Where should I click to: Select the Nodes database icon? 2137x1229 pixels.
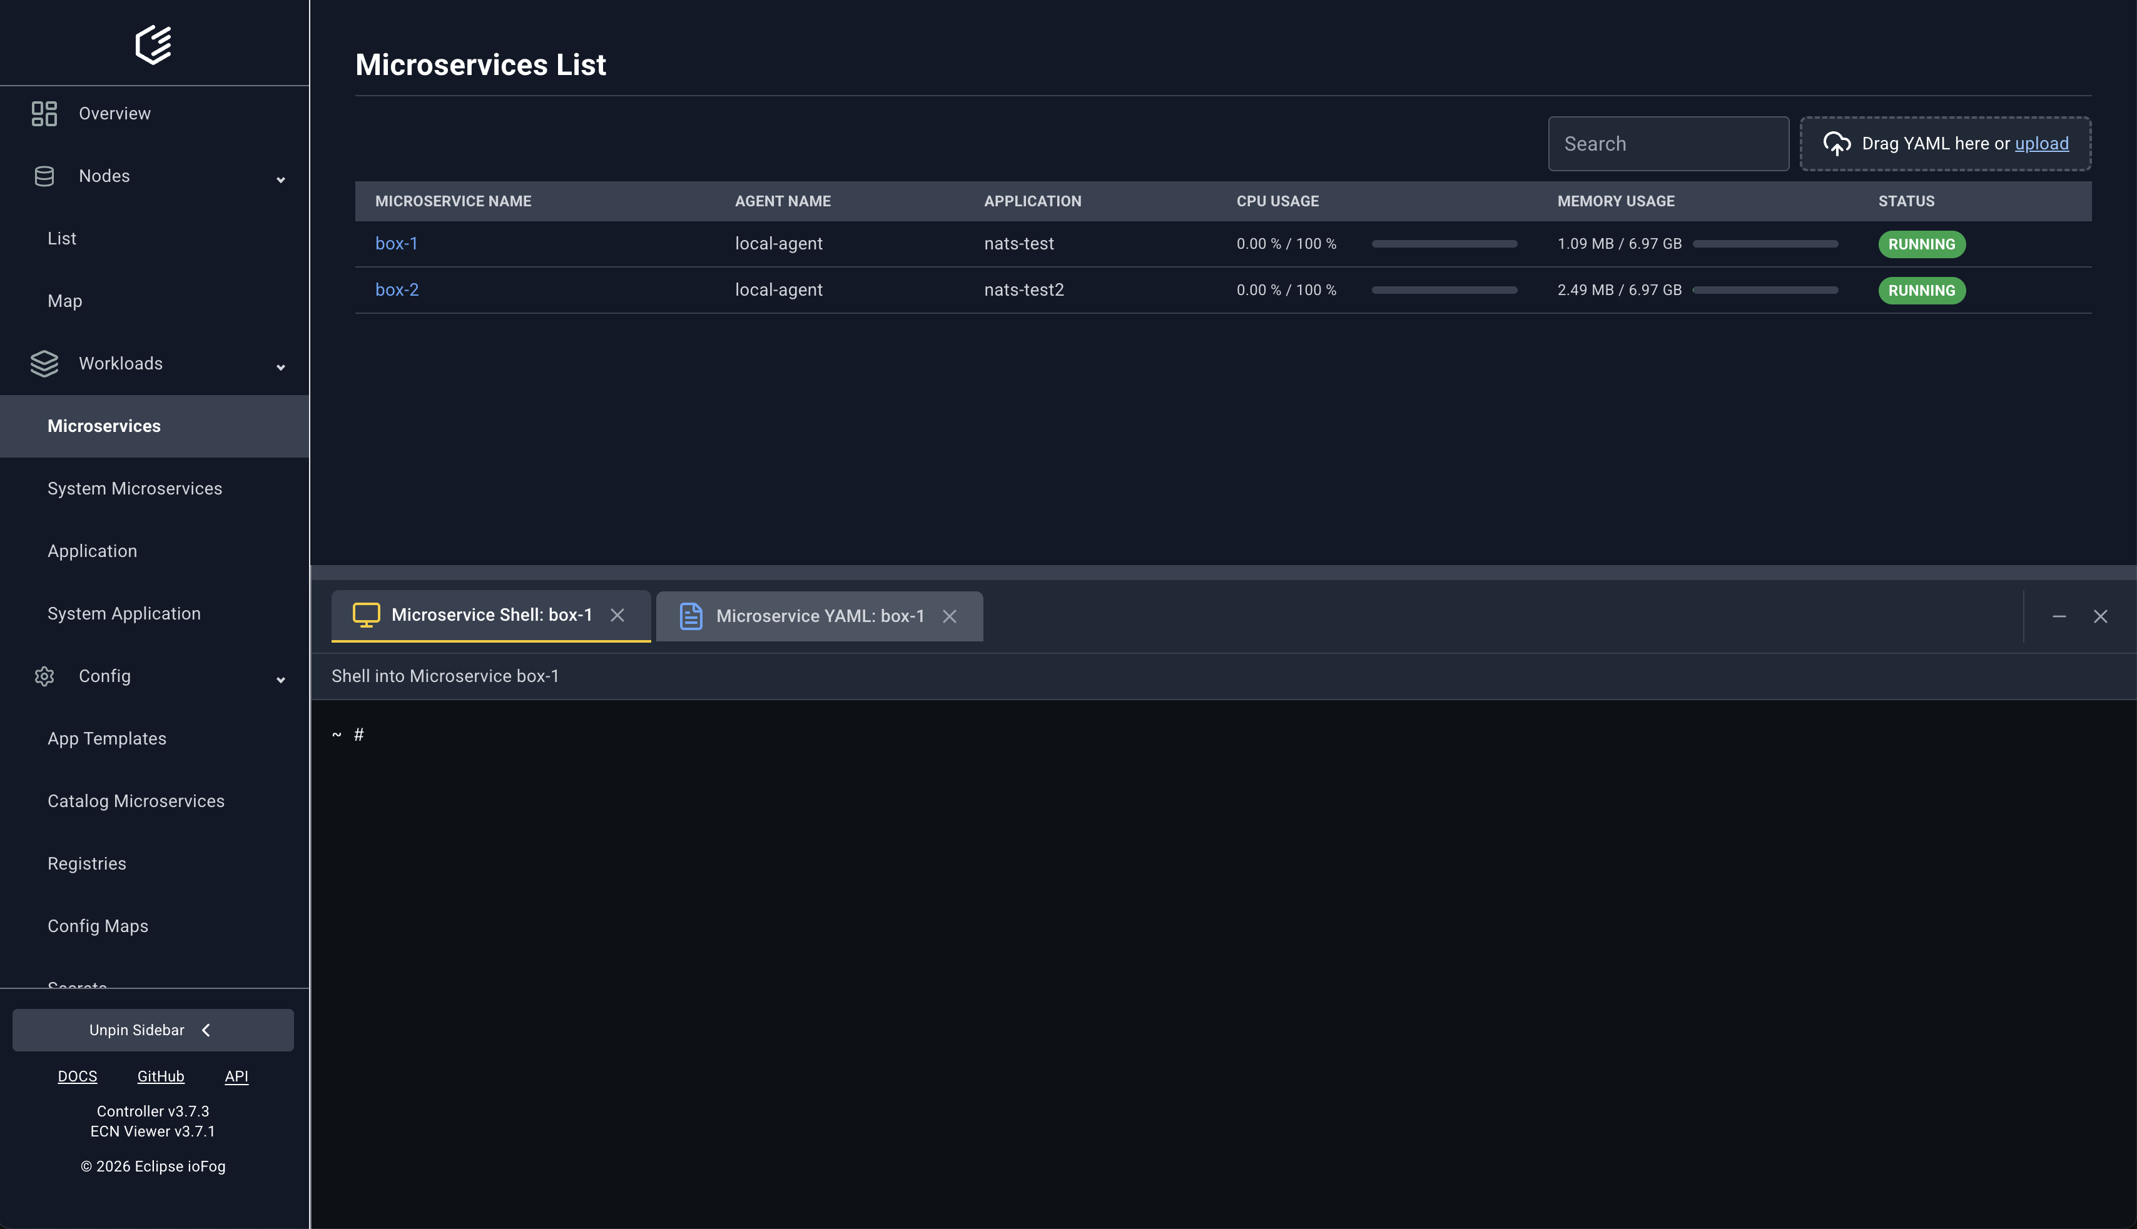(x=44, y=176)
